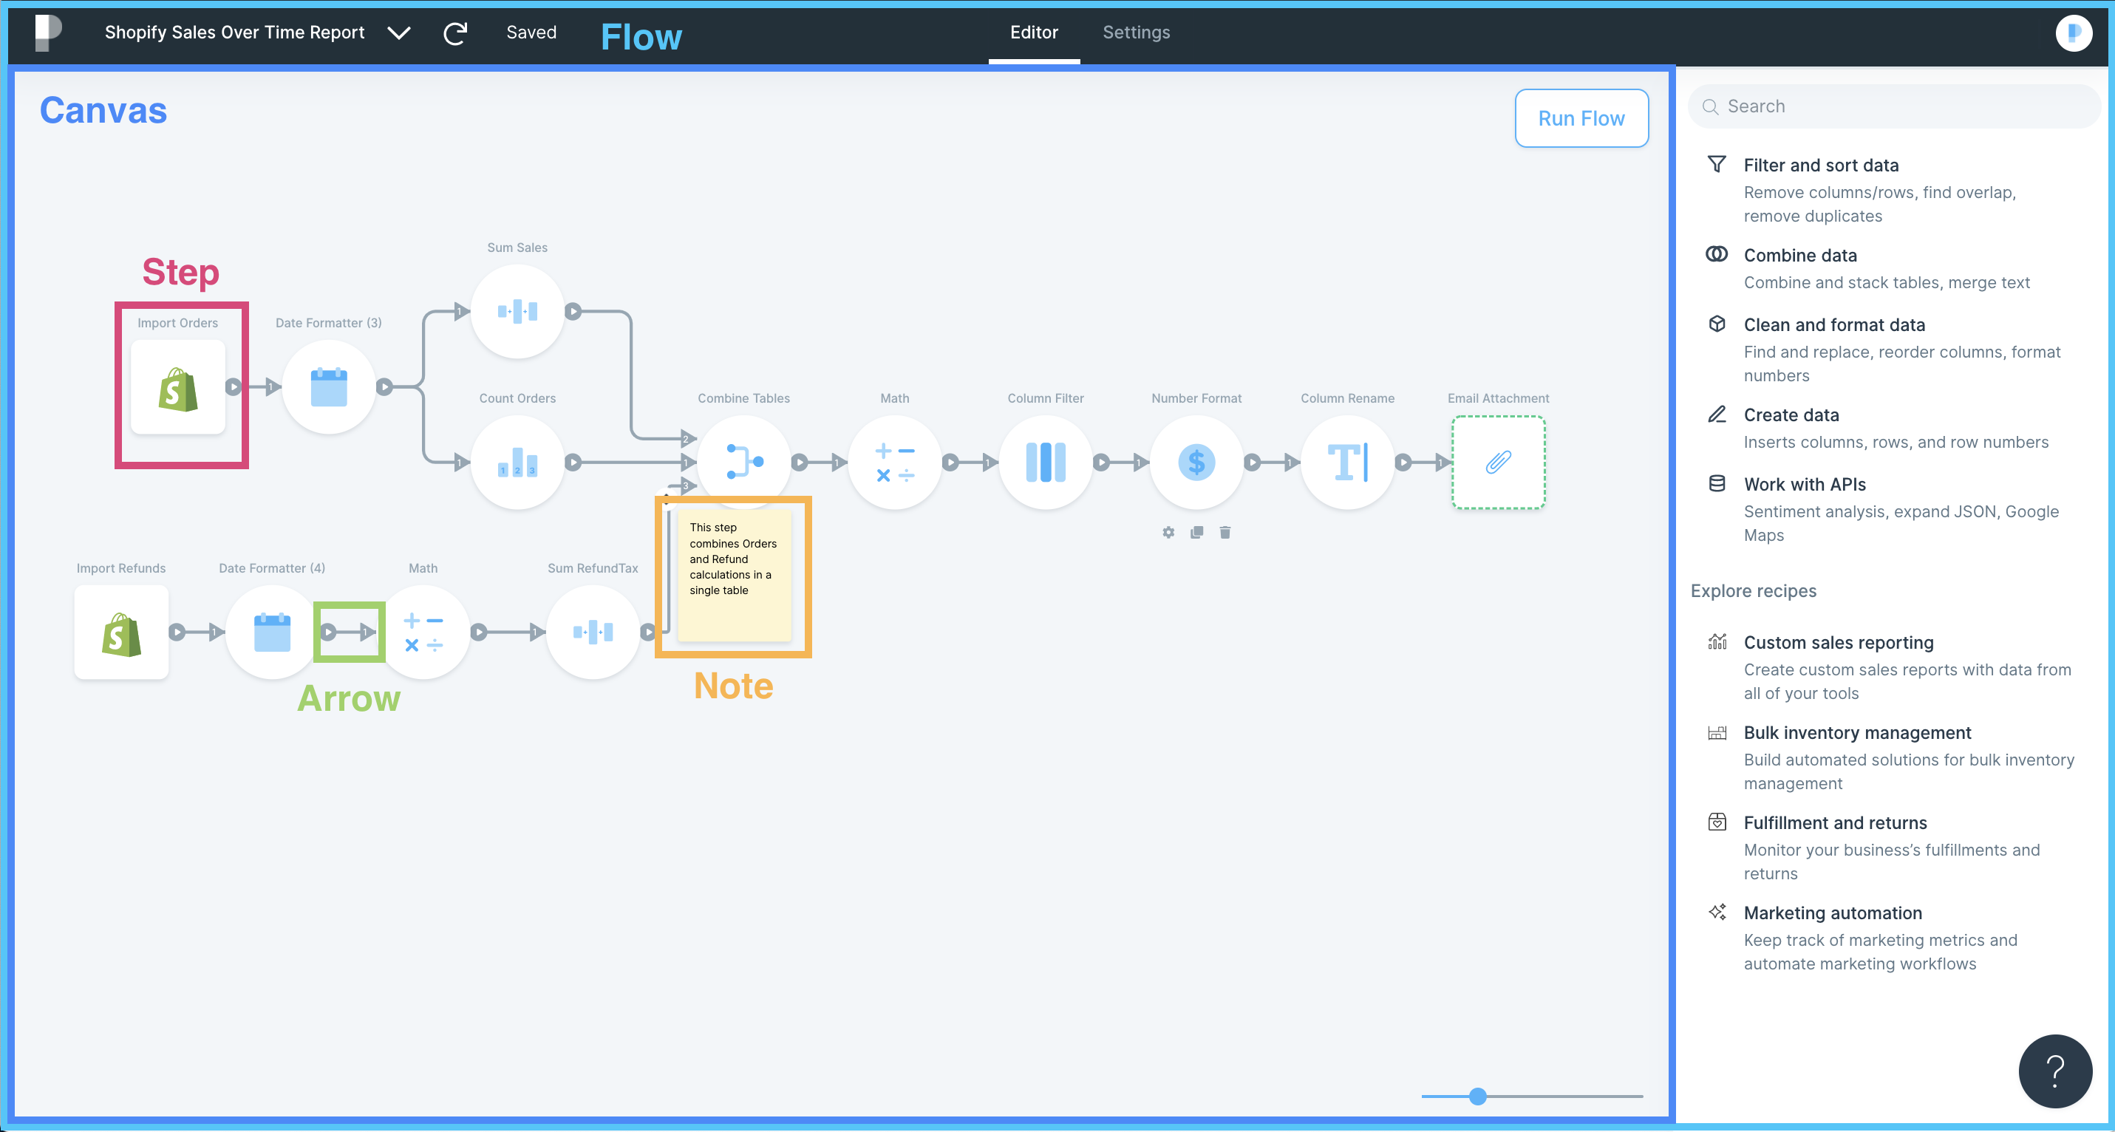Switch to the Editor tab
The width and height of the screenshot is (2115, 1132).
[x=1034, y=32]
